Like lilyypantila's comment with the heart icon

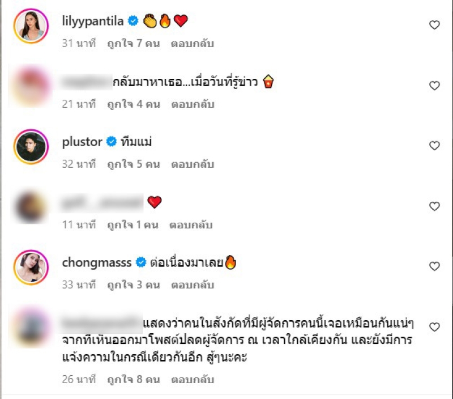[434, 25]
